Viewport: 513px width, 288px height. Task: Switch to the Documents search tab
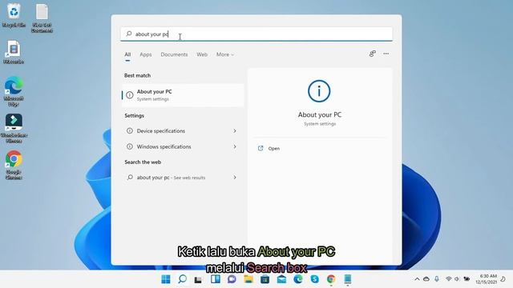(174, 54)
